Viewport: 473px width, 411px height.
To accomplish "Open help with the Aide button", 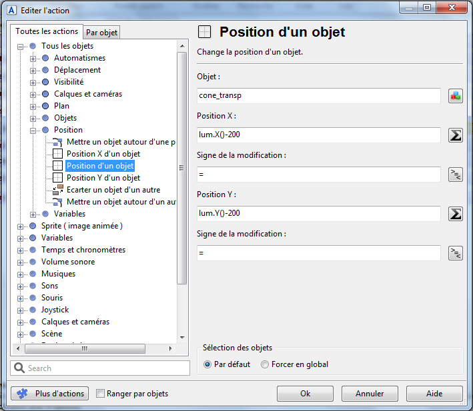I will point(434,394).
